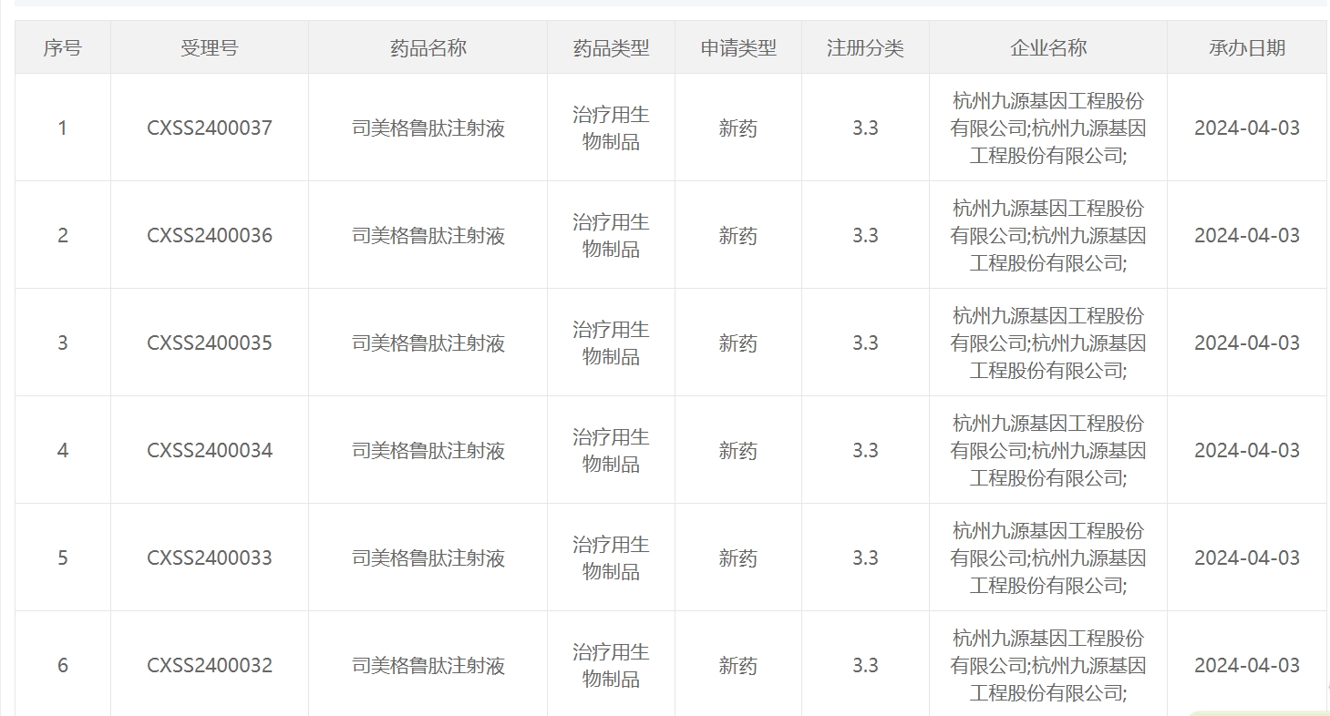The width and height of the screenshot is (1330, 716).
Task: Click drug name 司美格鲁肽注射液 in row CXSS2400037
Action: [x=428, y=128]
